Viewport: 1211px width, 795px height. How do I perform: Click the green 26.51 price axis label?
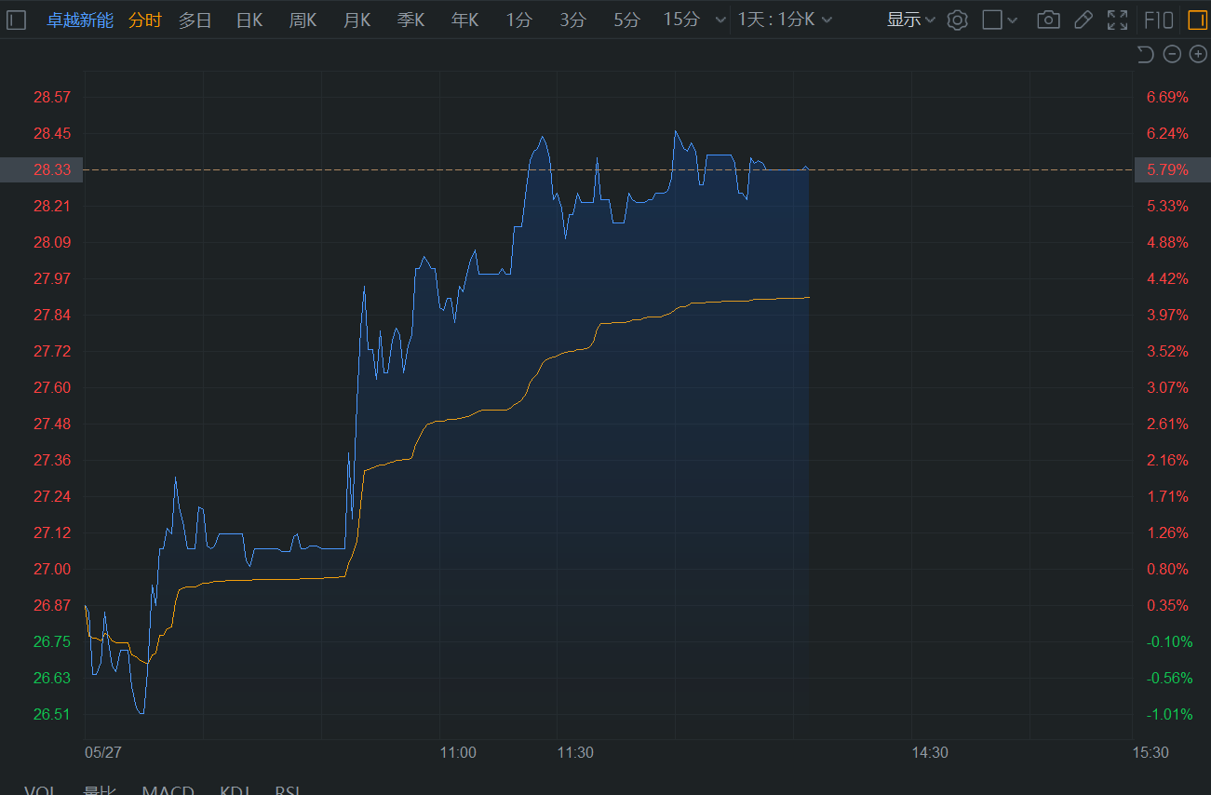coord(52,714)
